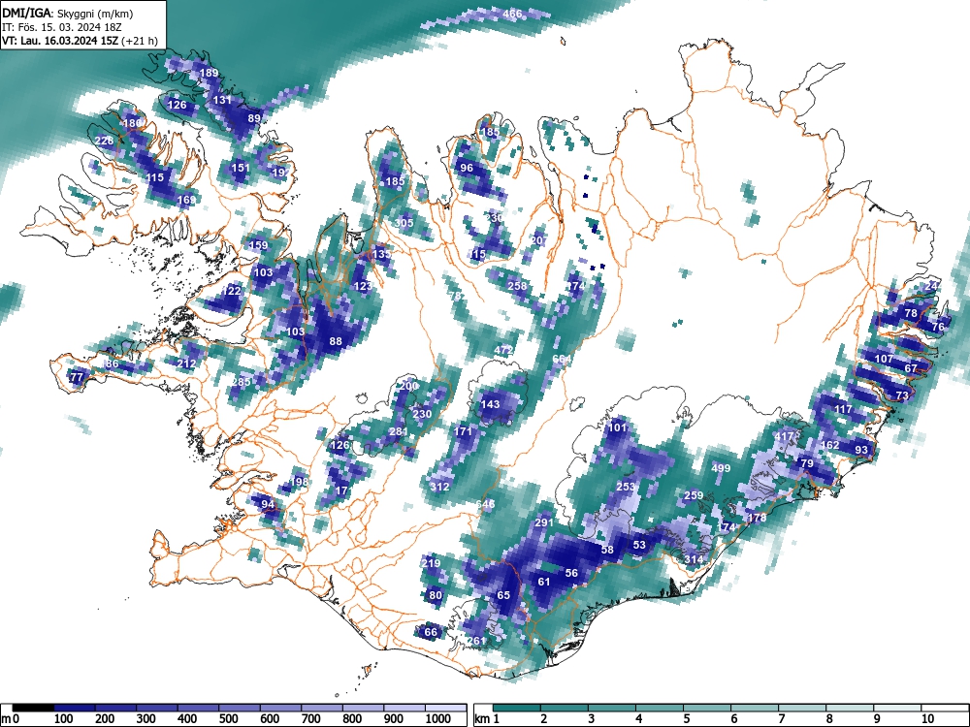Click the map value 417
Screen dimensions: 970x727
click(x=784, y=436)
